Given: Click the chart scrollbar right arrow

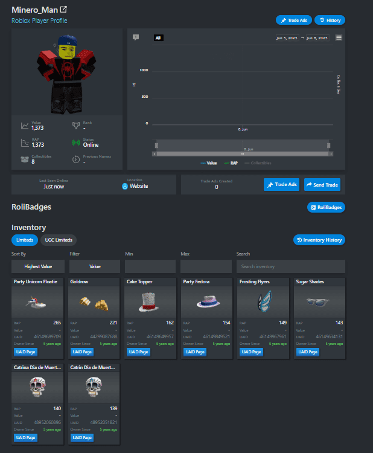Looking at the screenshot, I should 331,154.
